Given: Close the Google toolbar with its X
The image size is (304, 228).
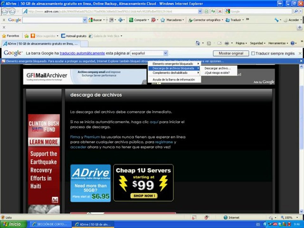Looking at the screenshot, I should [4, 20].
